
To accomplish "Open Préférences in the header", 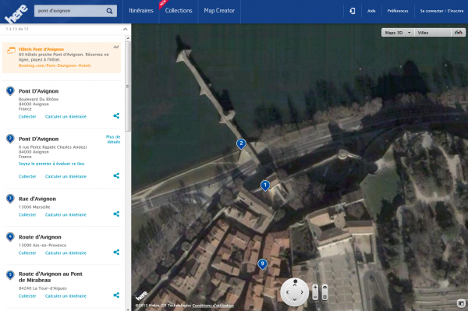I will 398,11.
